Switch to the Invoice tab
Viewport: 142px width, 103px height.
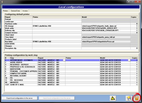25,11
